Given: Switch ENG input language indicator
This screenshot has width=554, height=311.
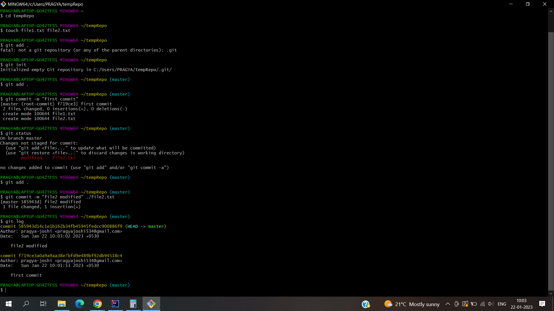Looking at the screenshot, I should [502, 304].
